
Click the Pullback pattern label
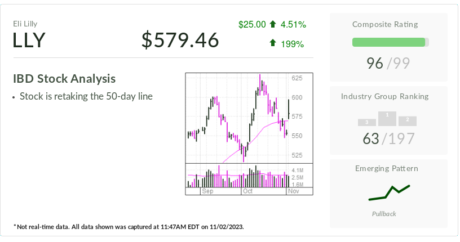pos(384,214)
